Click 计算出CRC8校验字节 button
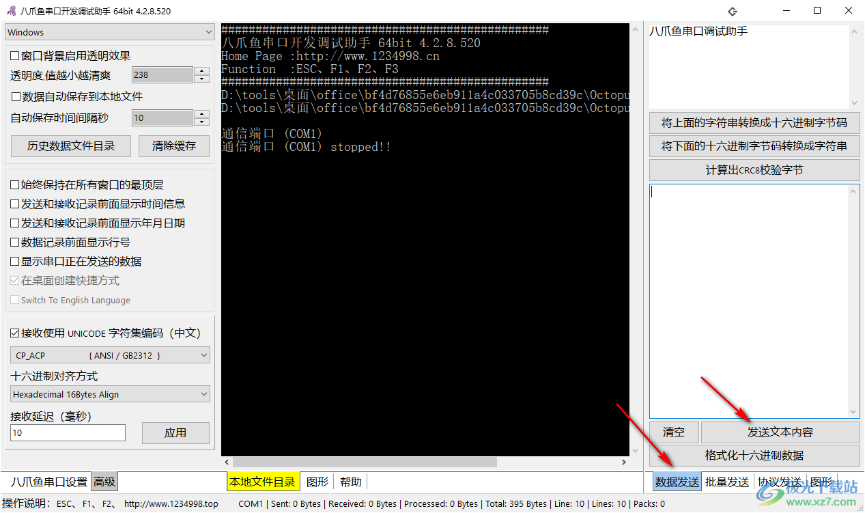865x513 pixels. 754,169
